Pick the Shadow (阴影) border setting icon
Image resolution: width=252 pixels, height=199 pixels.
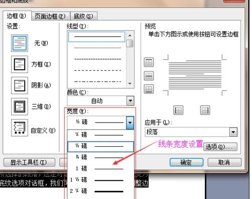[x=20, y=85]
